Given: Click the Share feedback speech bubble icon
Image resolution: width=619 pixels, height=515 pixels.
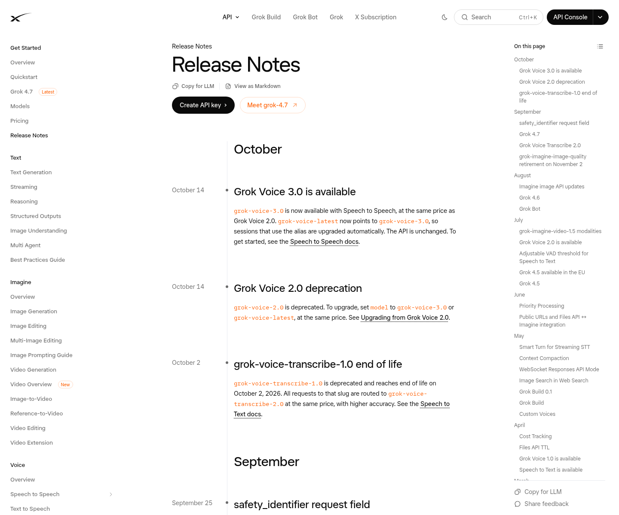Looking at the screenshot, I should 518,504.
